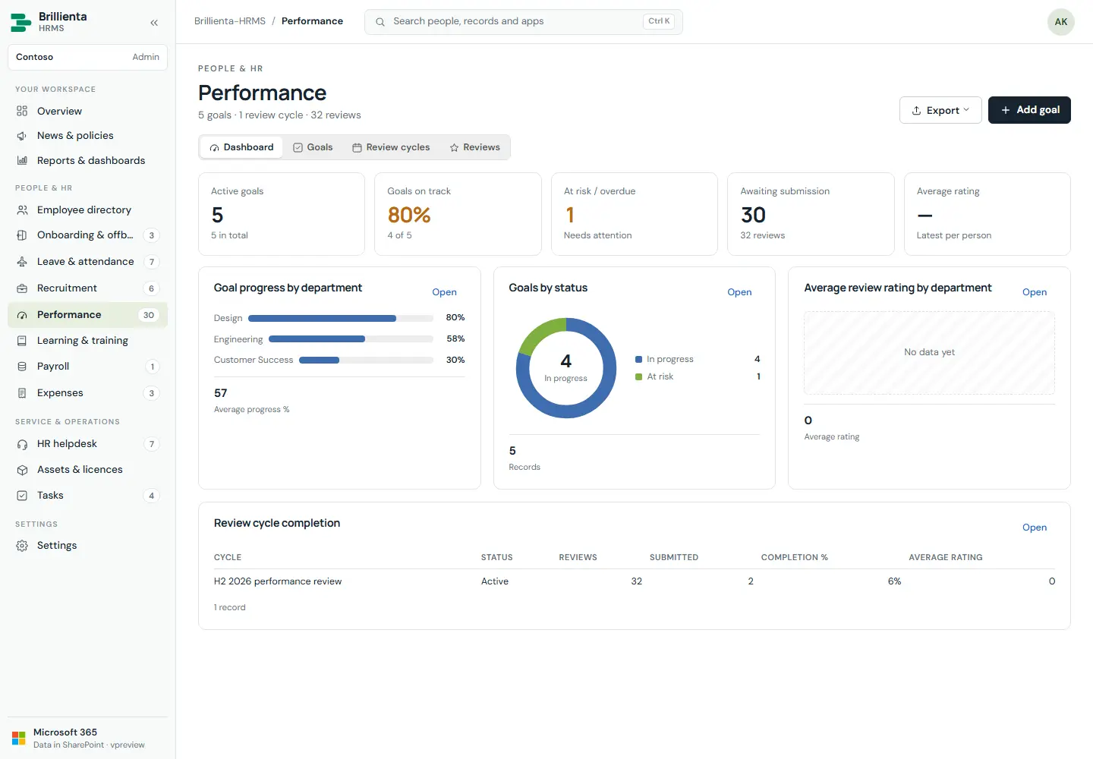Open HR helpdesk headset item
Screen dimensions: 1093x759
point(87,443)
